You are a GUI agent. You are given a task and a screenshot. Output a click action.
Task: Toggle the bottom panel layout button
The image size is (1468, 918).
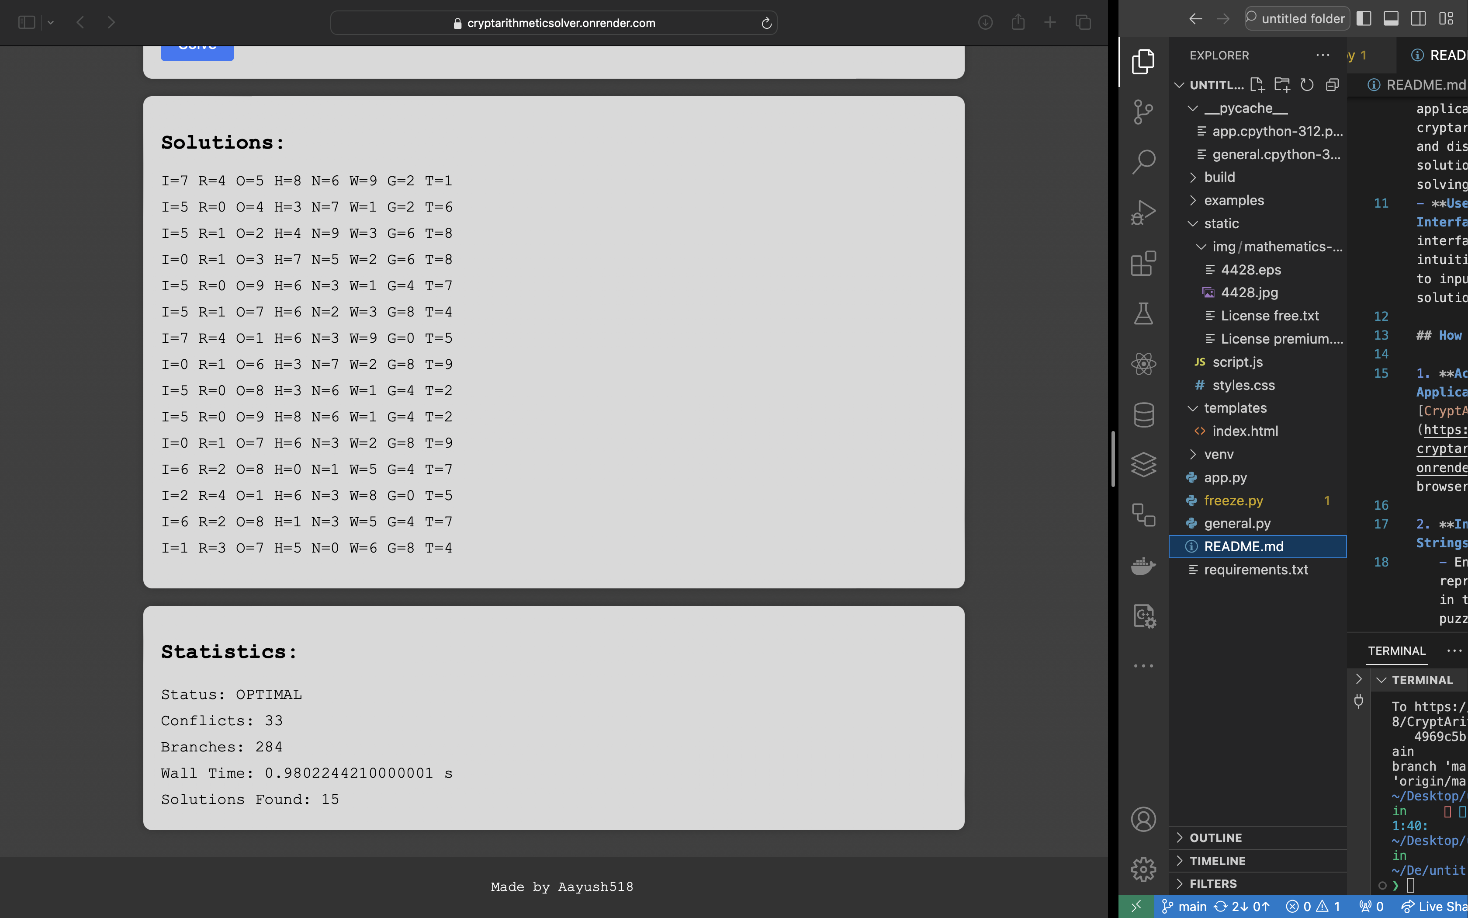coord(1391,19)
